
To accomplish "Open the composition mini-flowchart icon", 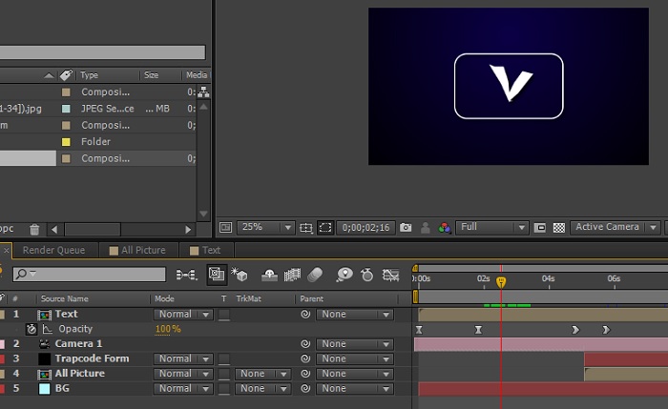I will point(186,275).
